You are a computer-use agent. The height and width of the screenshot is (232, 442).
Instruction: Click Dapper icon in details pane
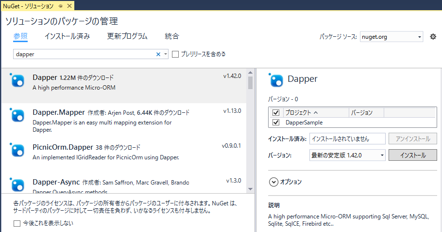point(276,80)
